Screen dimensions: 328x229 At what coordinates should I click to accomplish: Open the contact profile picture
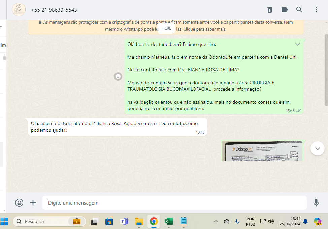(19, 10)
